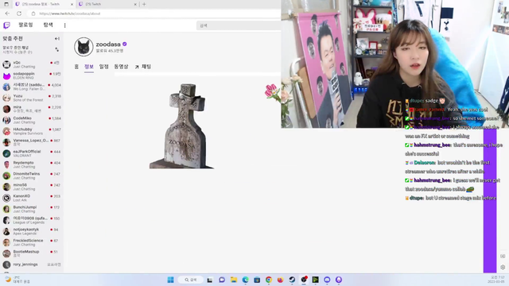Image resolution: width=509 pixels, height=286 pixels.
Task: Select the 정보 (About) channel tab
Action: click(x=89, y=67)
